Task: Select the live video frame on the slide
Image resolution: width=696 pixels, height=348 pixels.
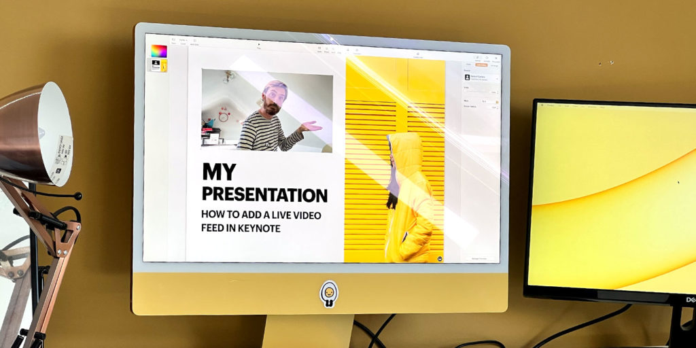Action: [x=266, y=110]
